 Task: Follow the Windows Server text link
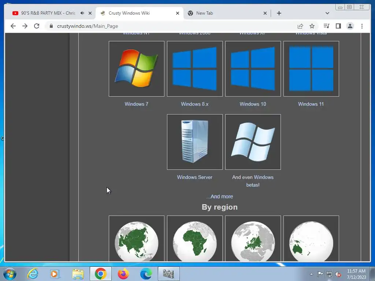(x=195, y=177)
